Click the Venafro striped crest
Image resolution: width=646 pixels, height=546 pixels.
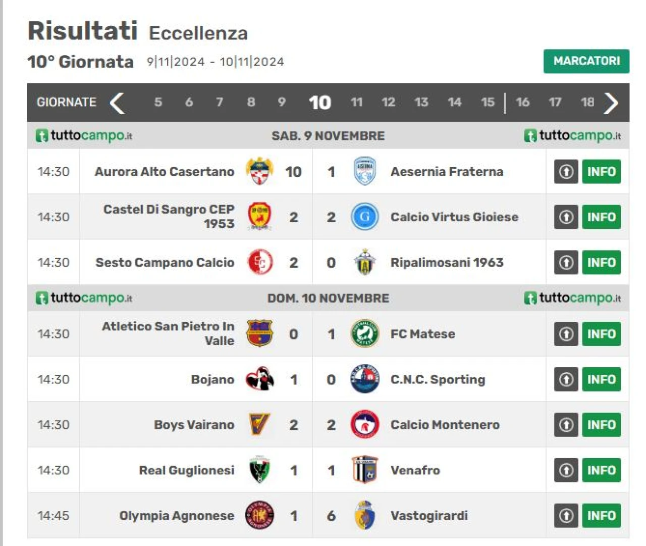pos(365,470)
